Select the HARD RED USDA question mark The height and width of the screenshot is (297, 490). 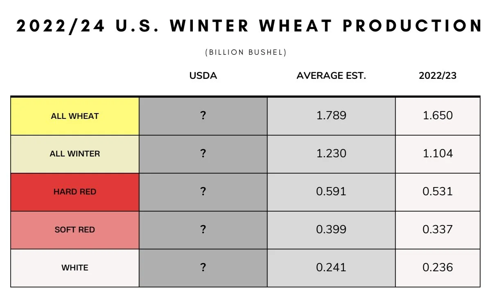[203, 191]
